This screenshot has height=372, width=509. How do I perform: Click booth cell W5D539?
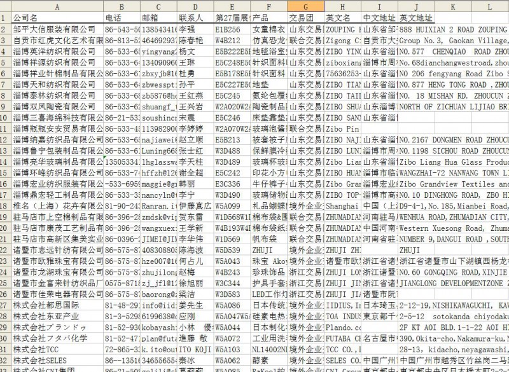pos(232,250)
